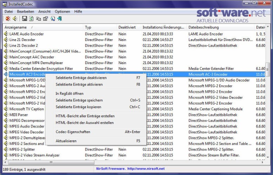Viewport: 273px width, 175px height.
Task: Open the Optionen menu
Action: [x=62, y=12]
